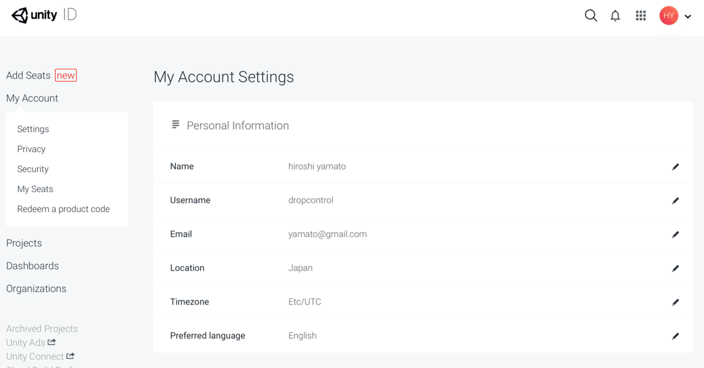Click pencil icon to edit Email
Viewport: 704px width, 368px height.
[x=675, y=234]
